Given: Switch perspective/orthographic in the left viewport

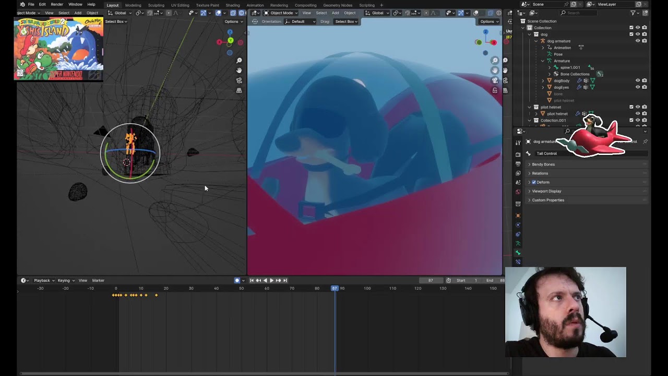Looking at the screenshot, I should pos(239,90).
